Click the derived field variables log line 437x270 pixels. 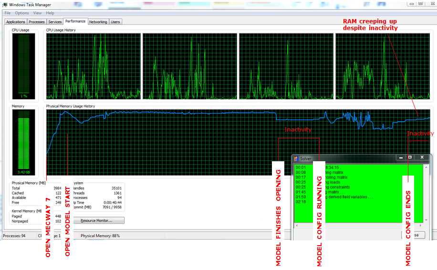[350, 197]
